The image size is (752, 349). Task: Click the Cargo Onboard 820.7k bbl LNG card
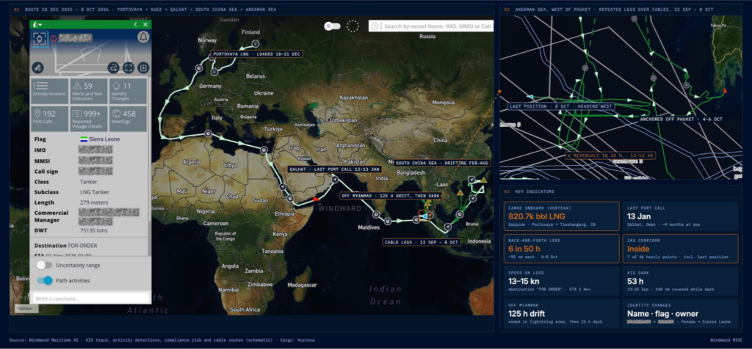click(561, 216)
